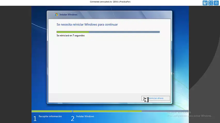Click the 'Instalar Windows' window title text
Viewport: 220px width, 123px height.
click(68, 15)
